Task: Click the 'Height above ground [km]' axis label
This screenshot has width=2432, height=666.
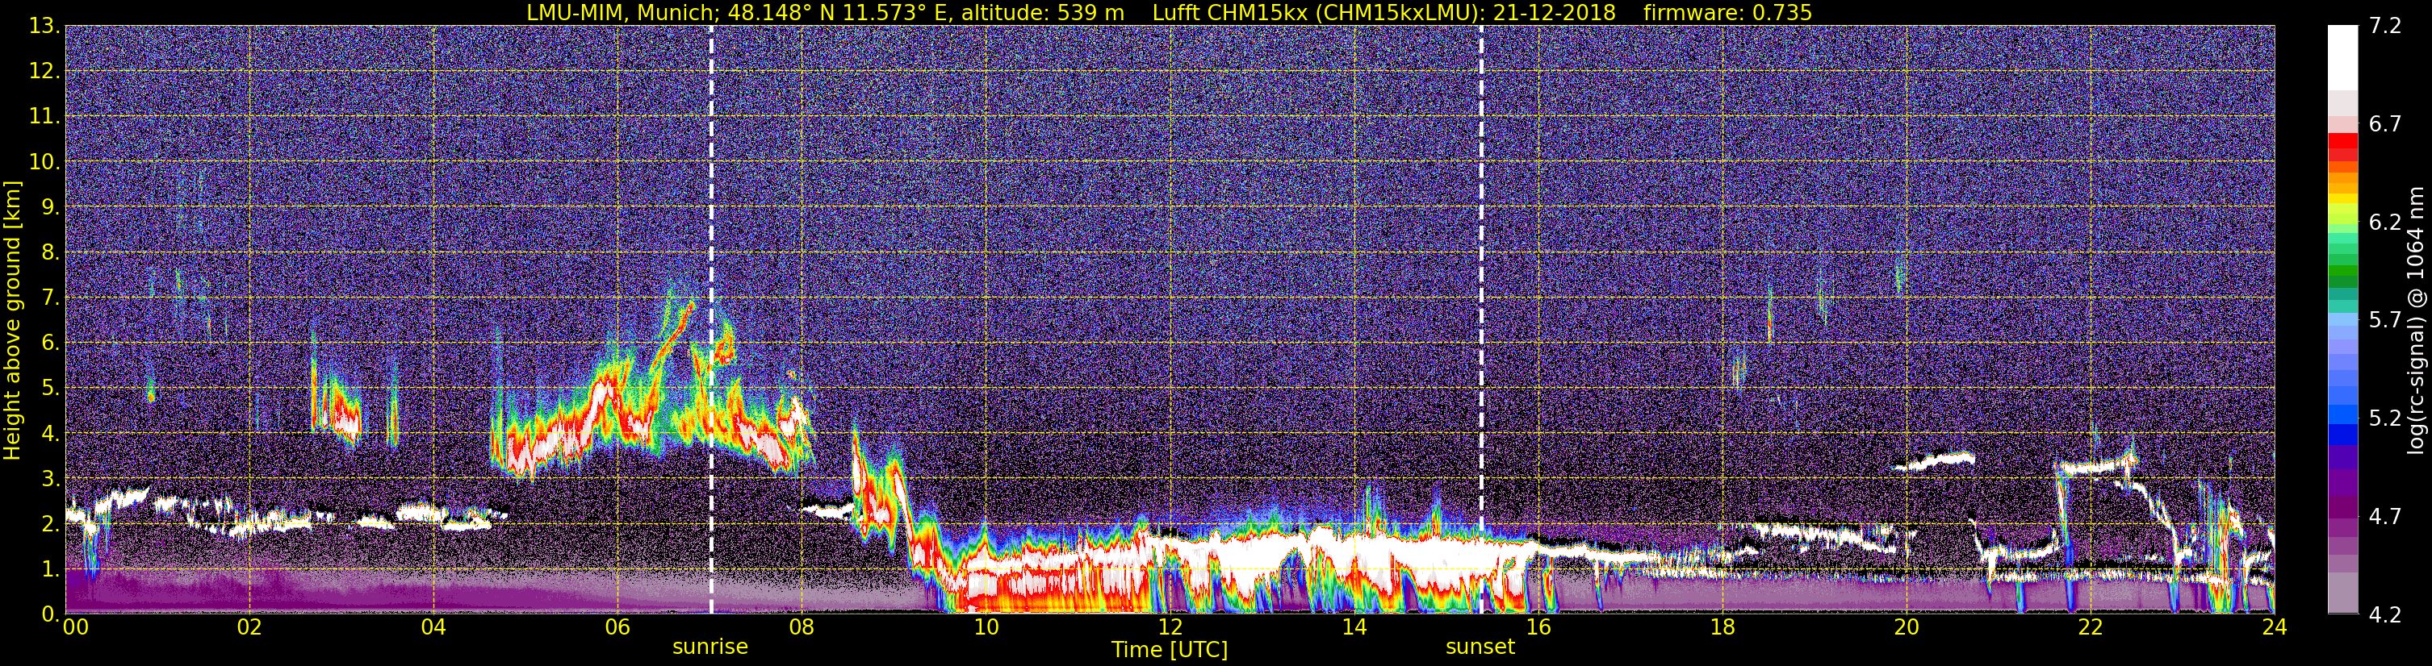Action: tap(12, 320)
